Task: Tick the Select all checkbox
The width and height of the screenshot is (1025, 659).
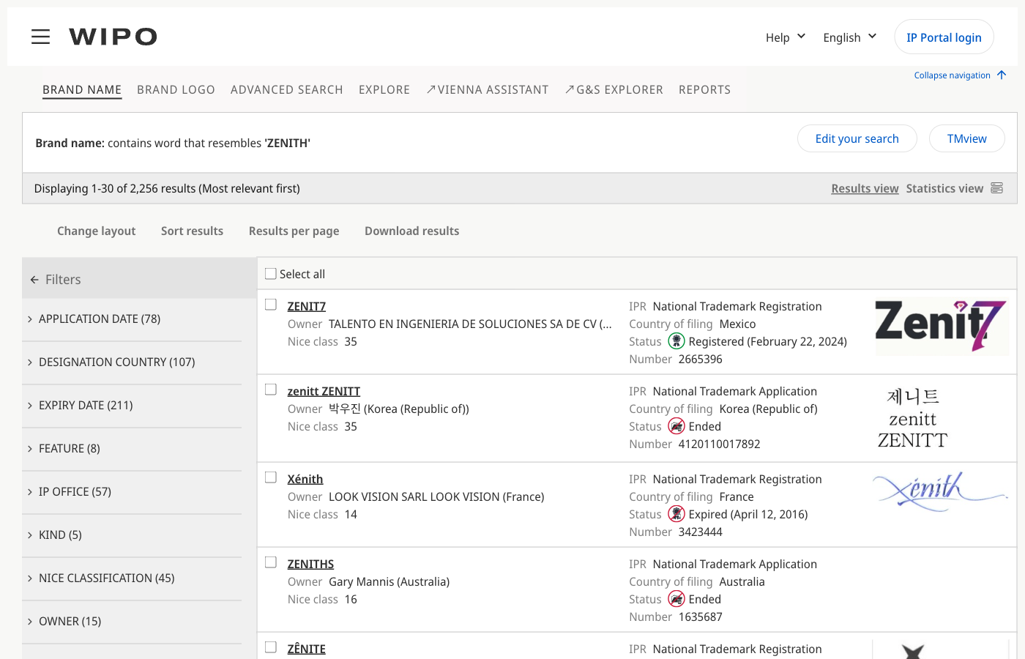Action: 271,274
